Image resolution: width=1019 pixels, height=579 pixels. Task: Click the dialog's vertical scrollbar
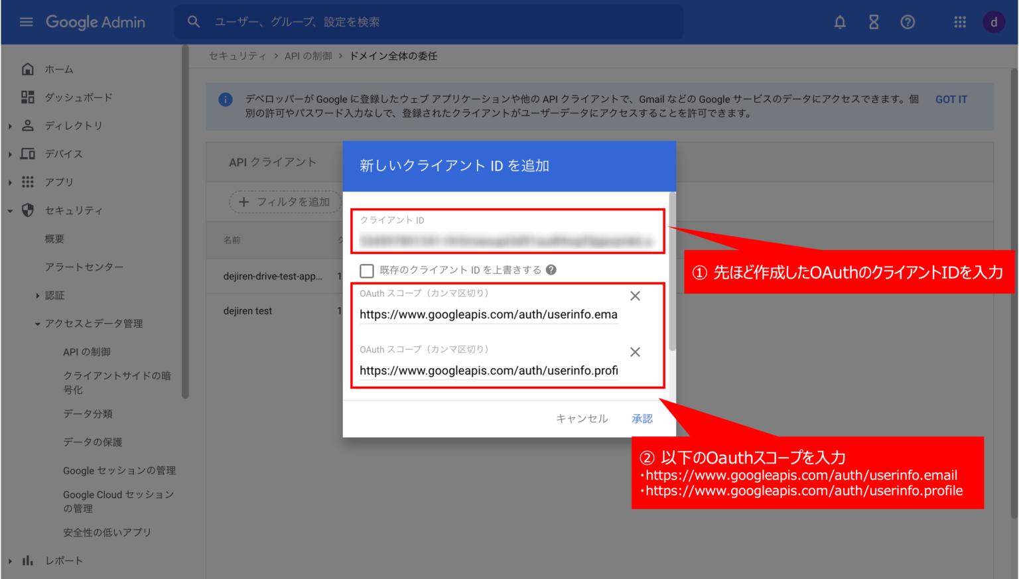click(x=672, y=271)
